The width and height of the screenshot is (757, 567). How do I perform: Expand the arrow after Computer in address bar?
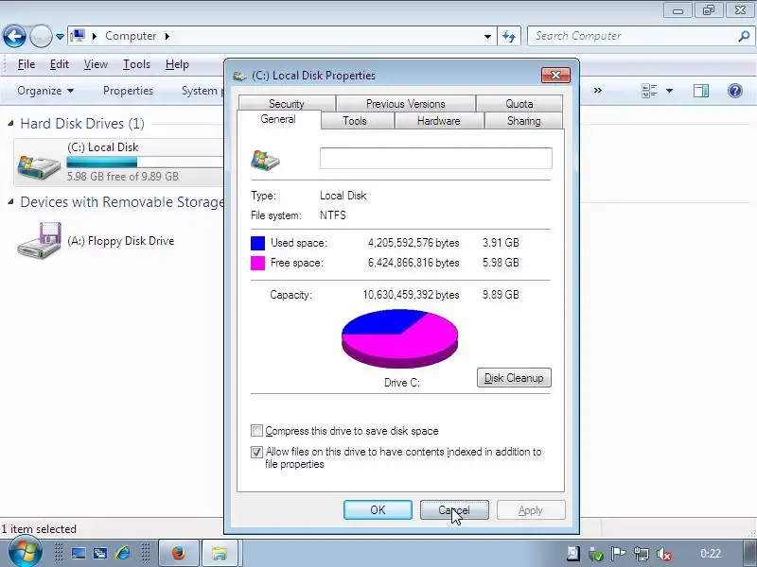pos(167,36)
